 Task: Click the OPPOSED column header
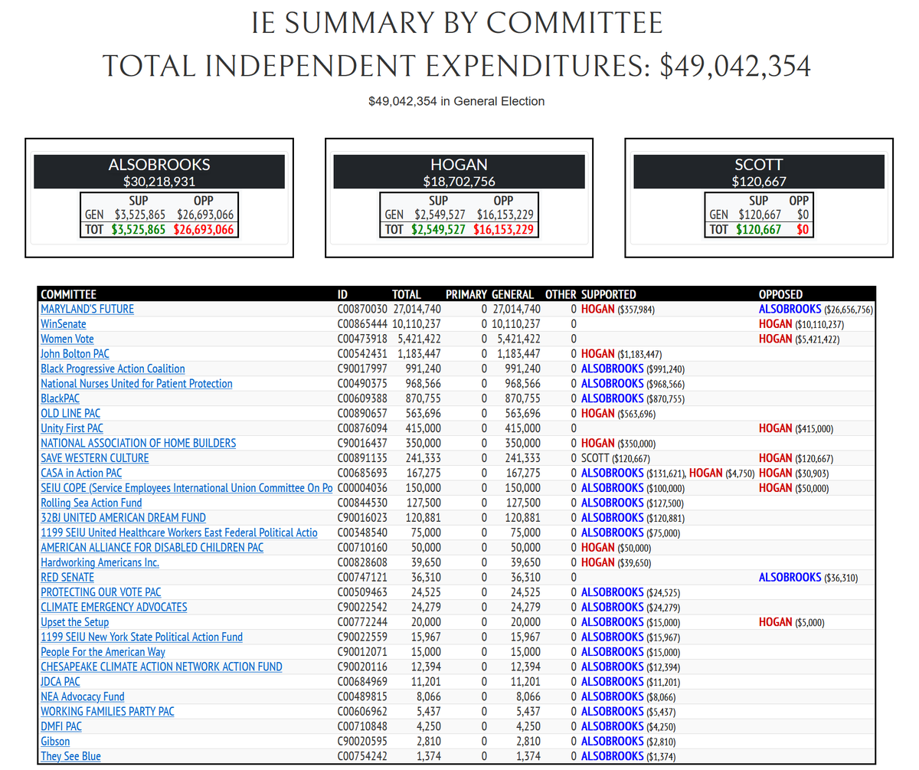click(x=781, y=294)
